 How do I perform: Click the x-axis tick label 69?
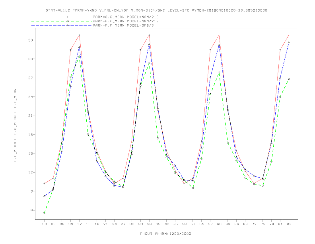click(x=245, y=224)
